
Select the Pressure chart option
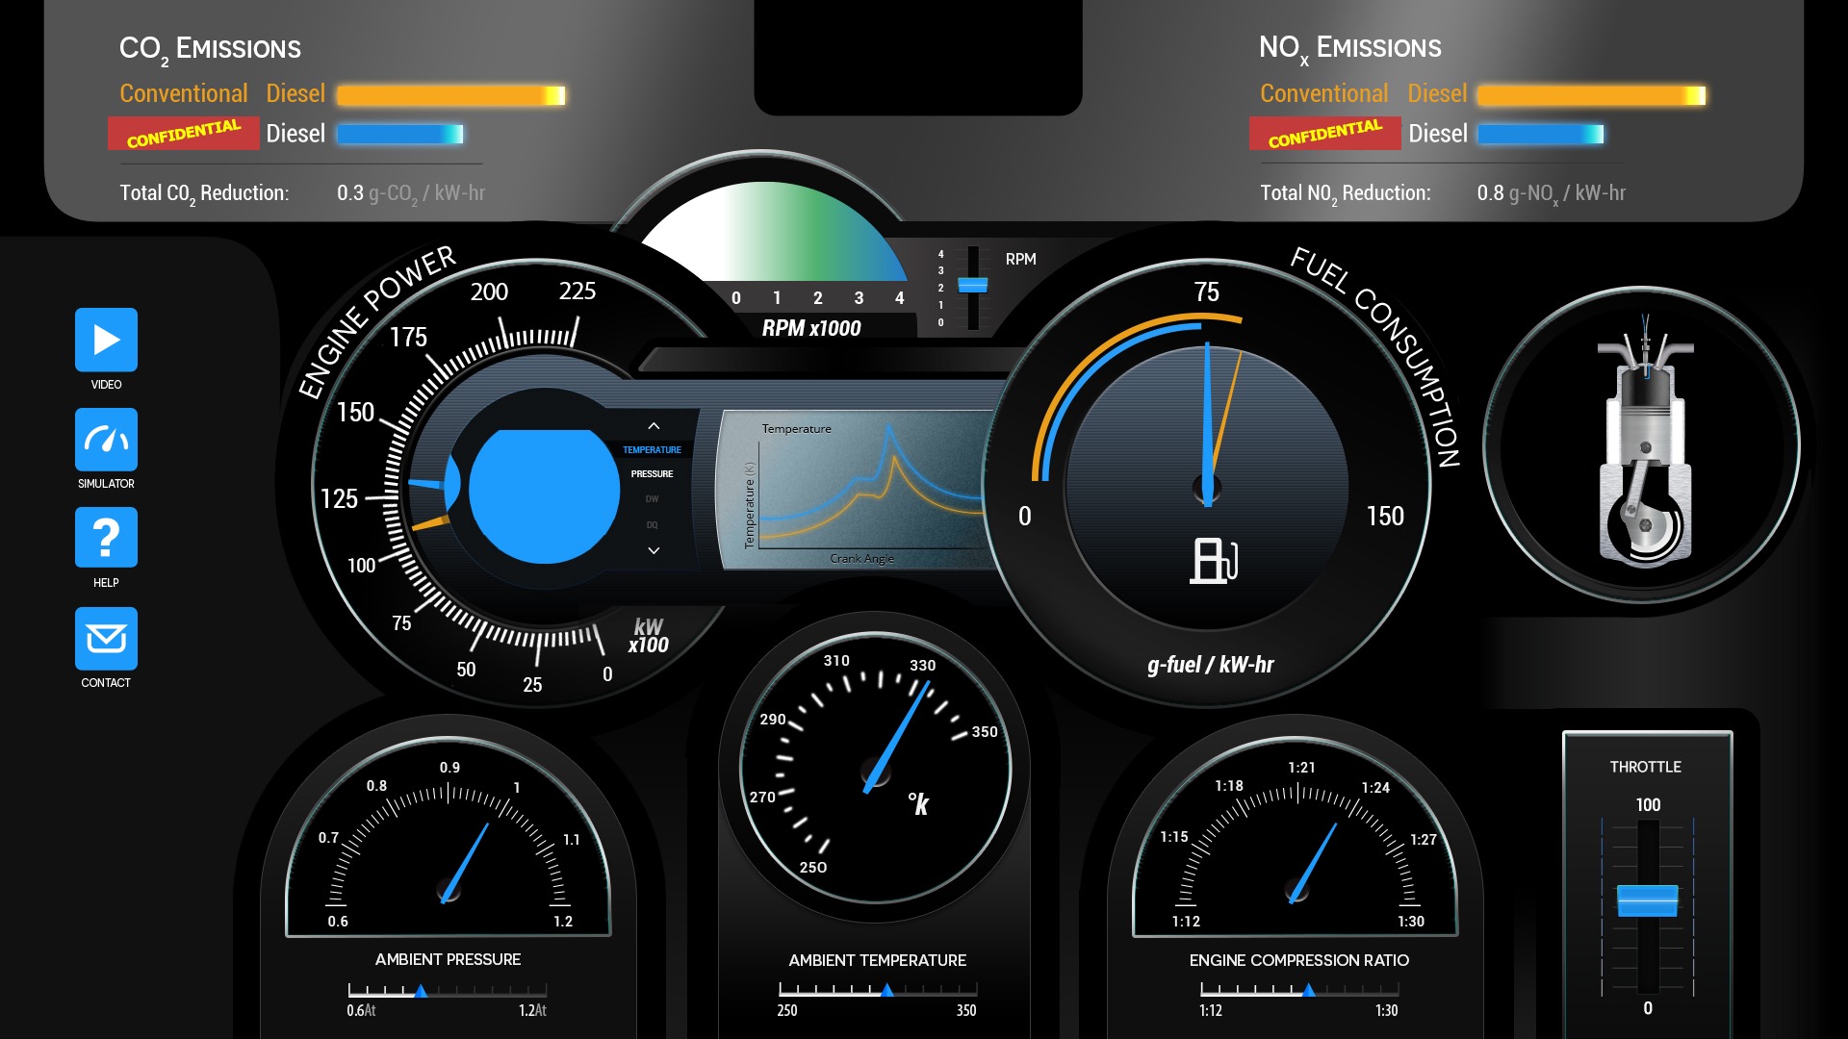pos(652,474)
